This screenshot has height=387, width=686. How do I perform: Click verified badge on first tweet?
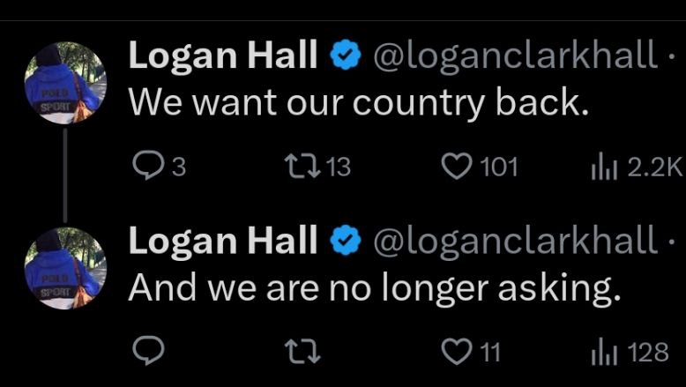coord(346,56)
